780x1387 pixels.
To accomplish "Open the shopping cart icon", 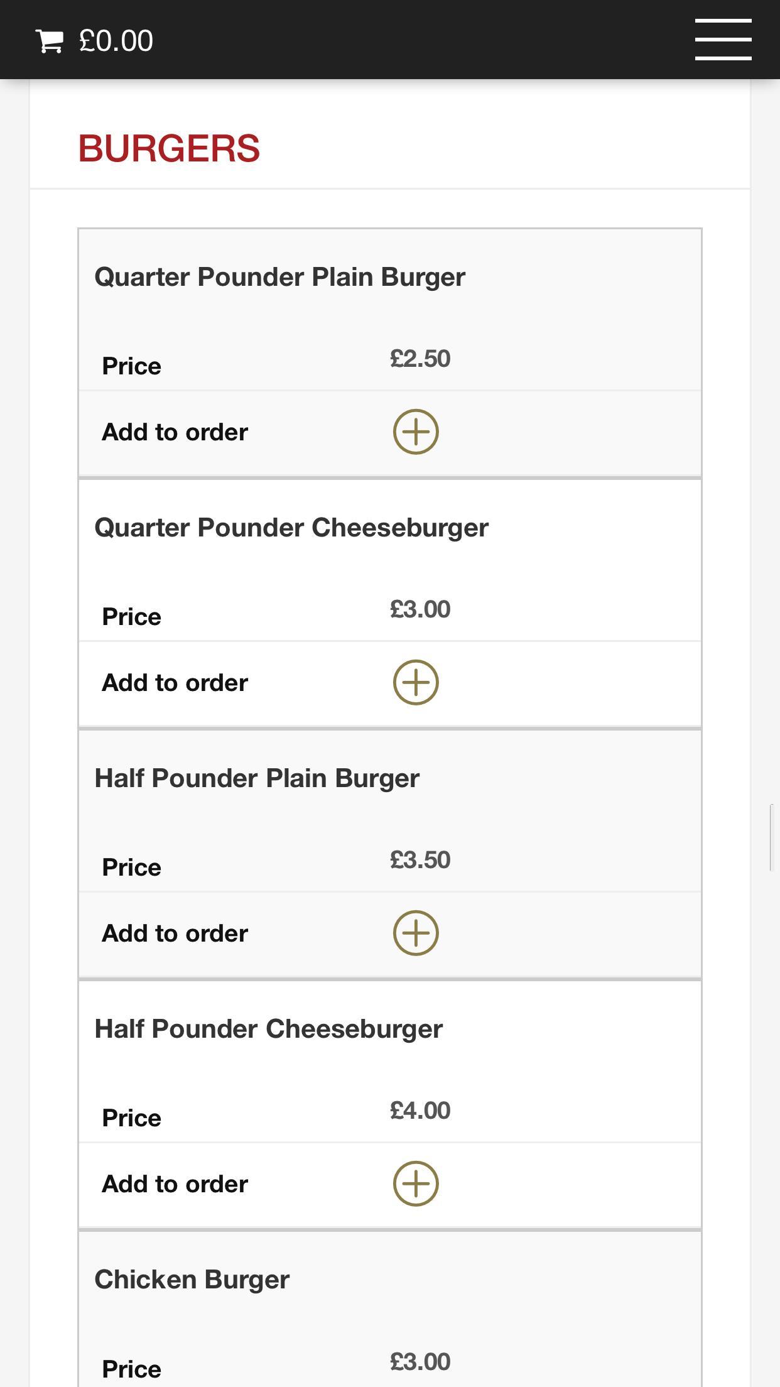I will pyautogui.click(x=49, y=41).
